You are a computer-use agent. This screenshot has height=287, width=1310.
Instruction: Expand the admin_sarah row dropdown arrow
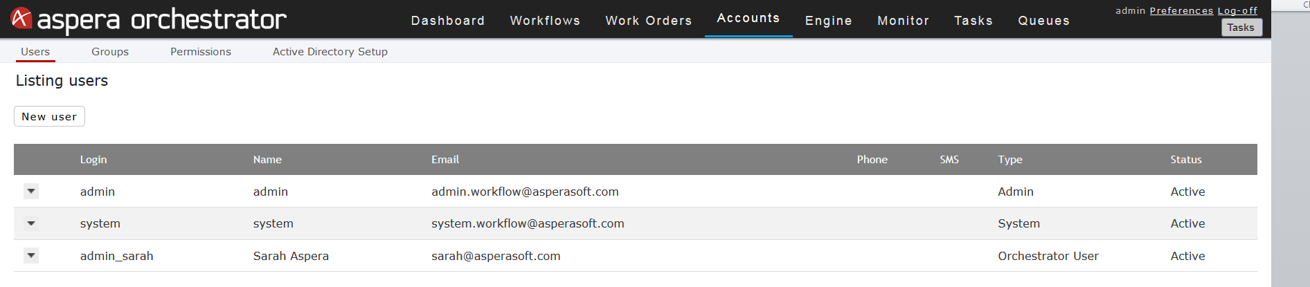31,255
